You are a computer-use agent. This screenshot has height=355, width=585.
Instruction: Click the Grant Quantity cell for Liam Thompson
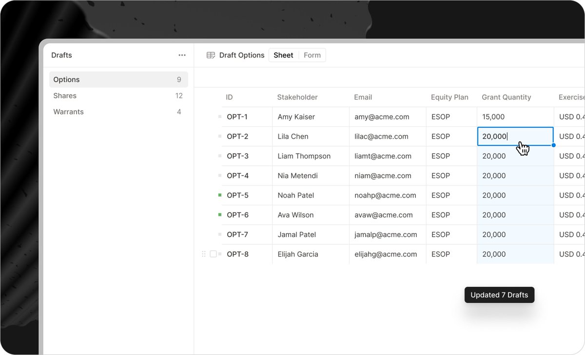click(x=515, y=156)
